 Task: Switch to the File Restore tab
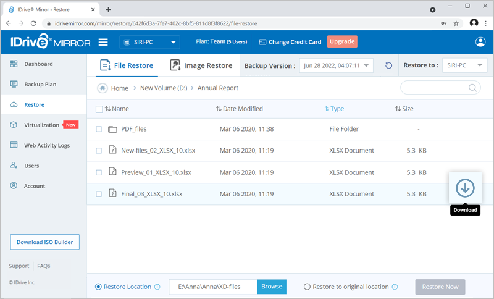click(127, 65)
